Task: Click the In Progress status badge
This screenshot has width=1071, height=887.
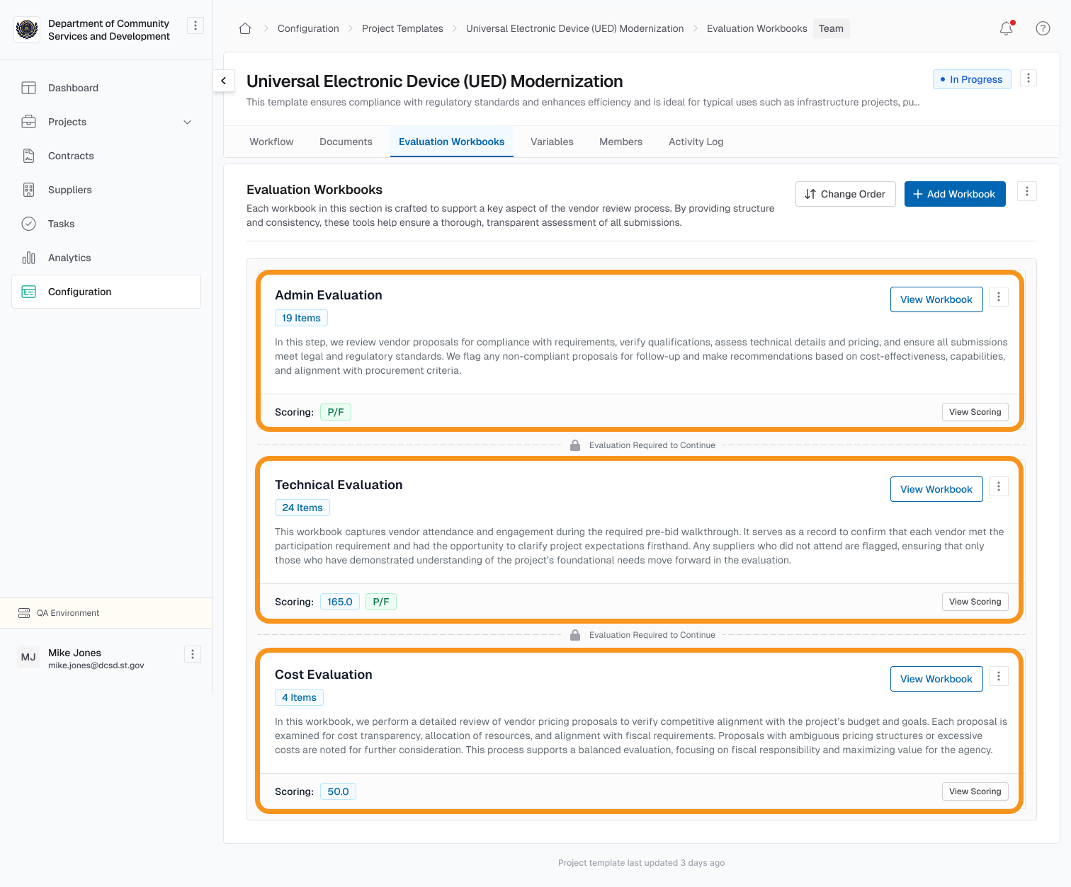Action: pos(971,79)
